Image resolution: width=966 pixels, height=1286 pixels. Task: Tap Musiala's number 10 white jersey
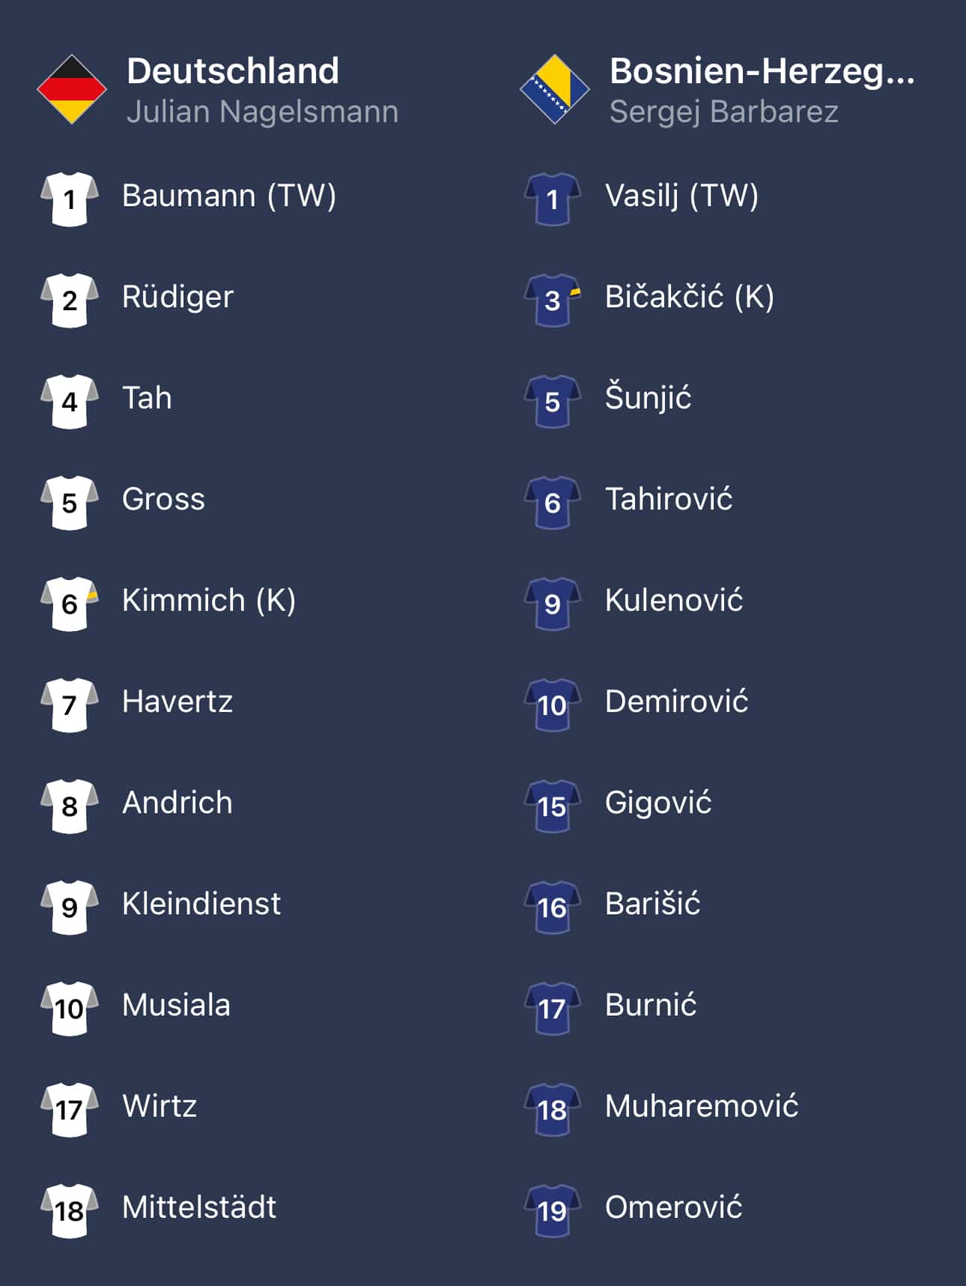tap(70, 1008)
